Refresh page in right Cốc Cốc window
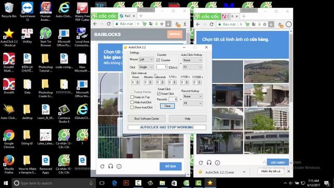Screen dimensions: 334x188 click(211, 25)
